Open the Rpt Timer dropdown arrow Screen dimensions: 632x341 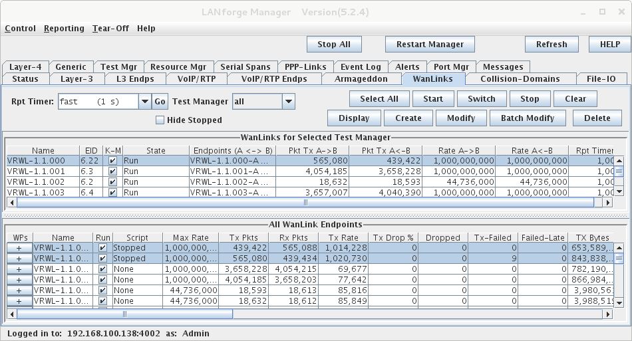pos(145,102)
